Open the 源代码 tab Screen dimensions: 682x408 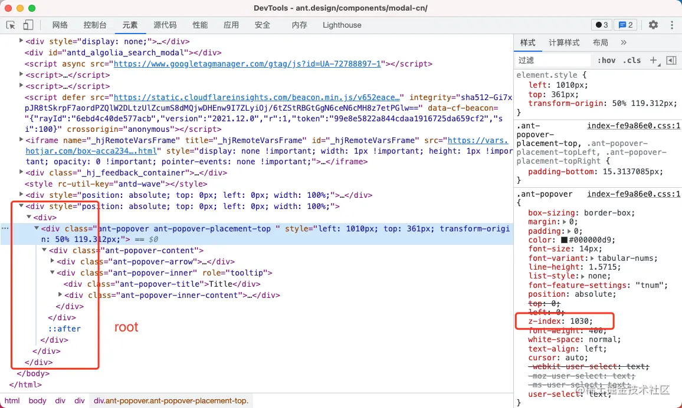(x=165, y=25)
